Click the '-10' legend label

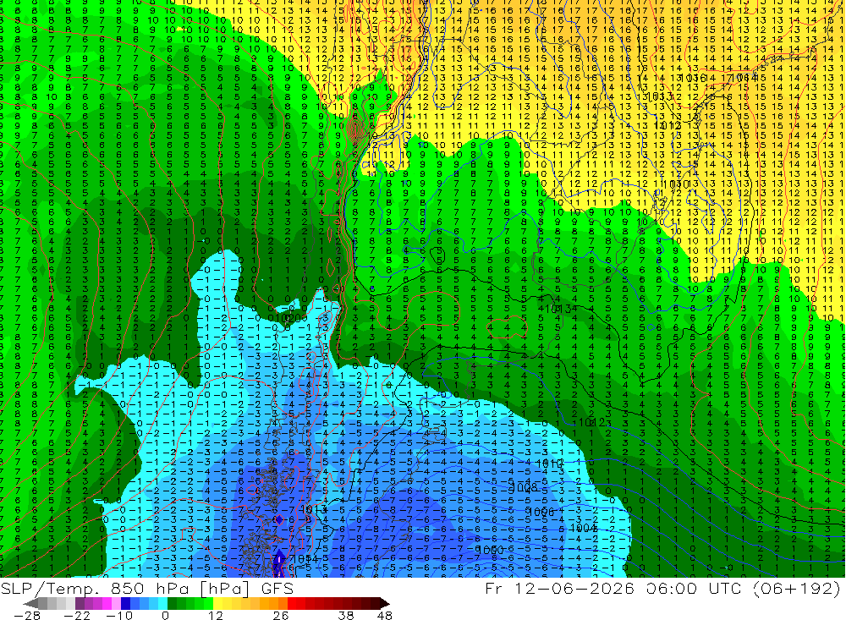119,616
